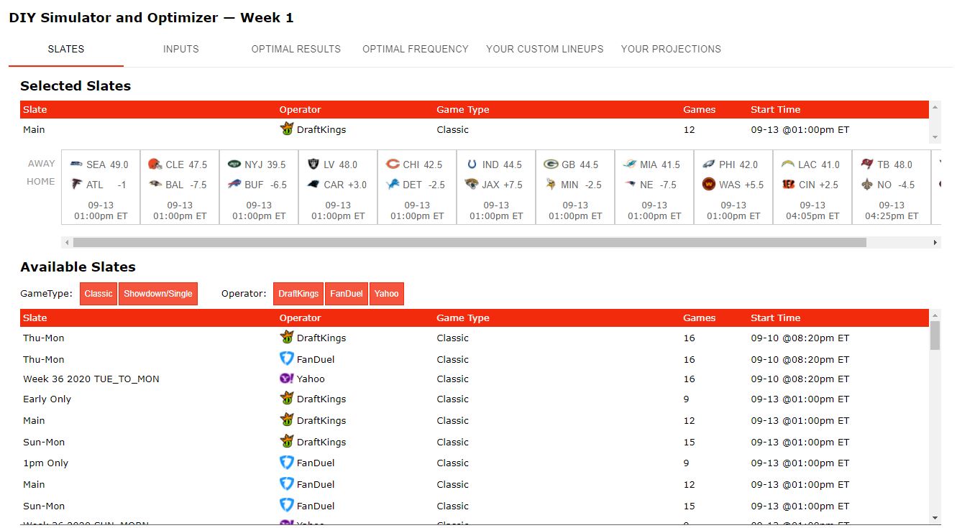The height and width of the screenshot is (528, 957).
Task: Open the SLATES tab
Action: click(66, 50)
